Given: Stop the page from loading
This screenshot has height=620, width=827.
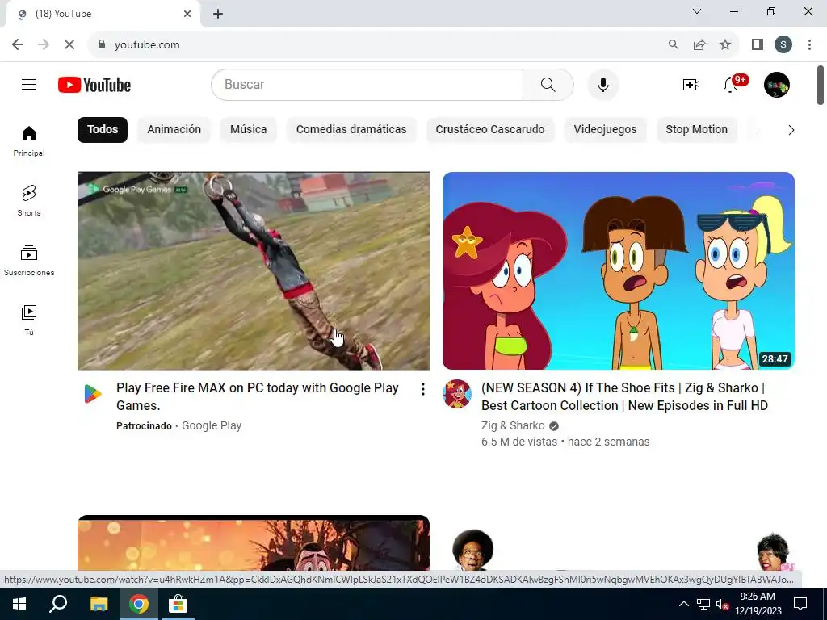Looking at the screenshot, I should click(x=69, y=45).
